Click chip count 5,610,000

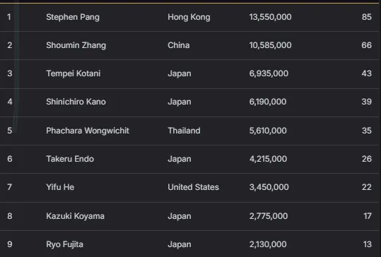(x=268, y=131)
